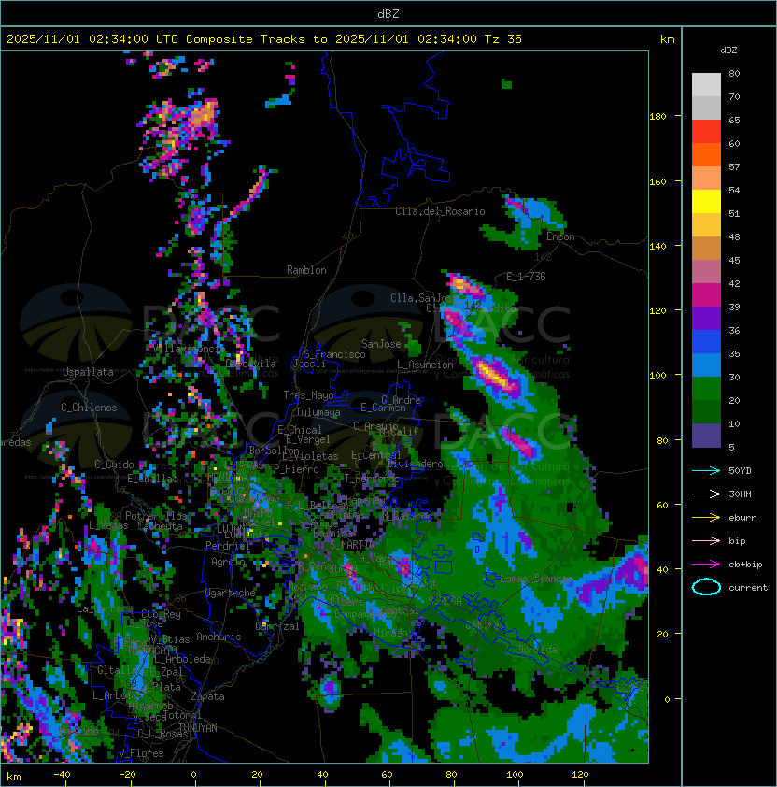
Task: Click the L_Arboleda map label
Action: (182, 660)
